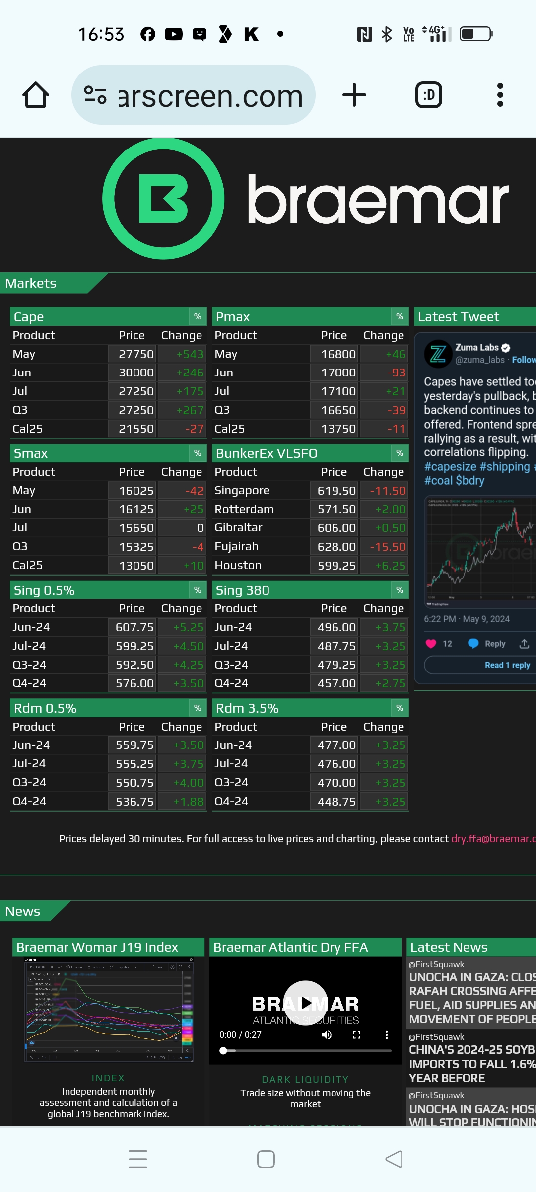Open the tab switcher icon
536x1192 pixels.
pos(429,95)
